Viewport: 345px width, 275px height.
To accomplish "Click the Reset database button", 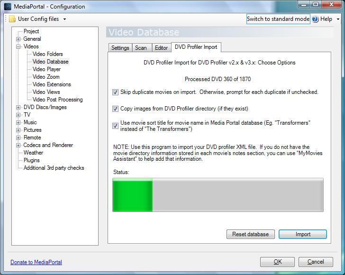I will coord(250,234).
